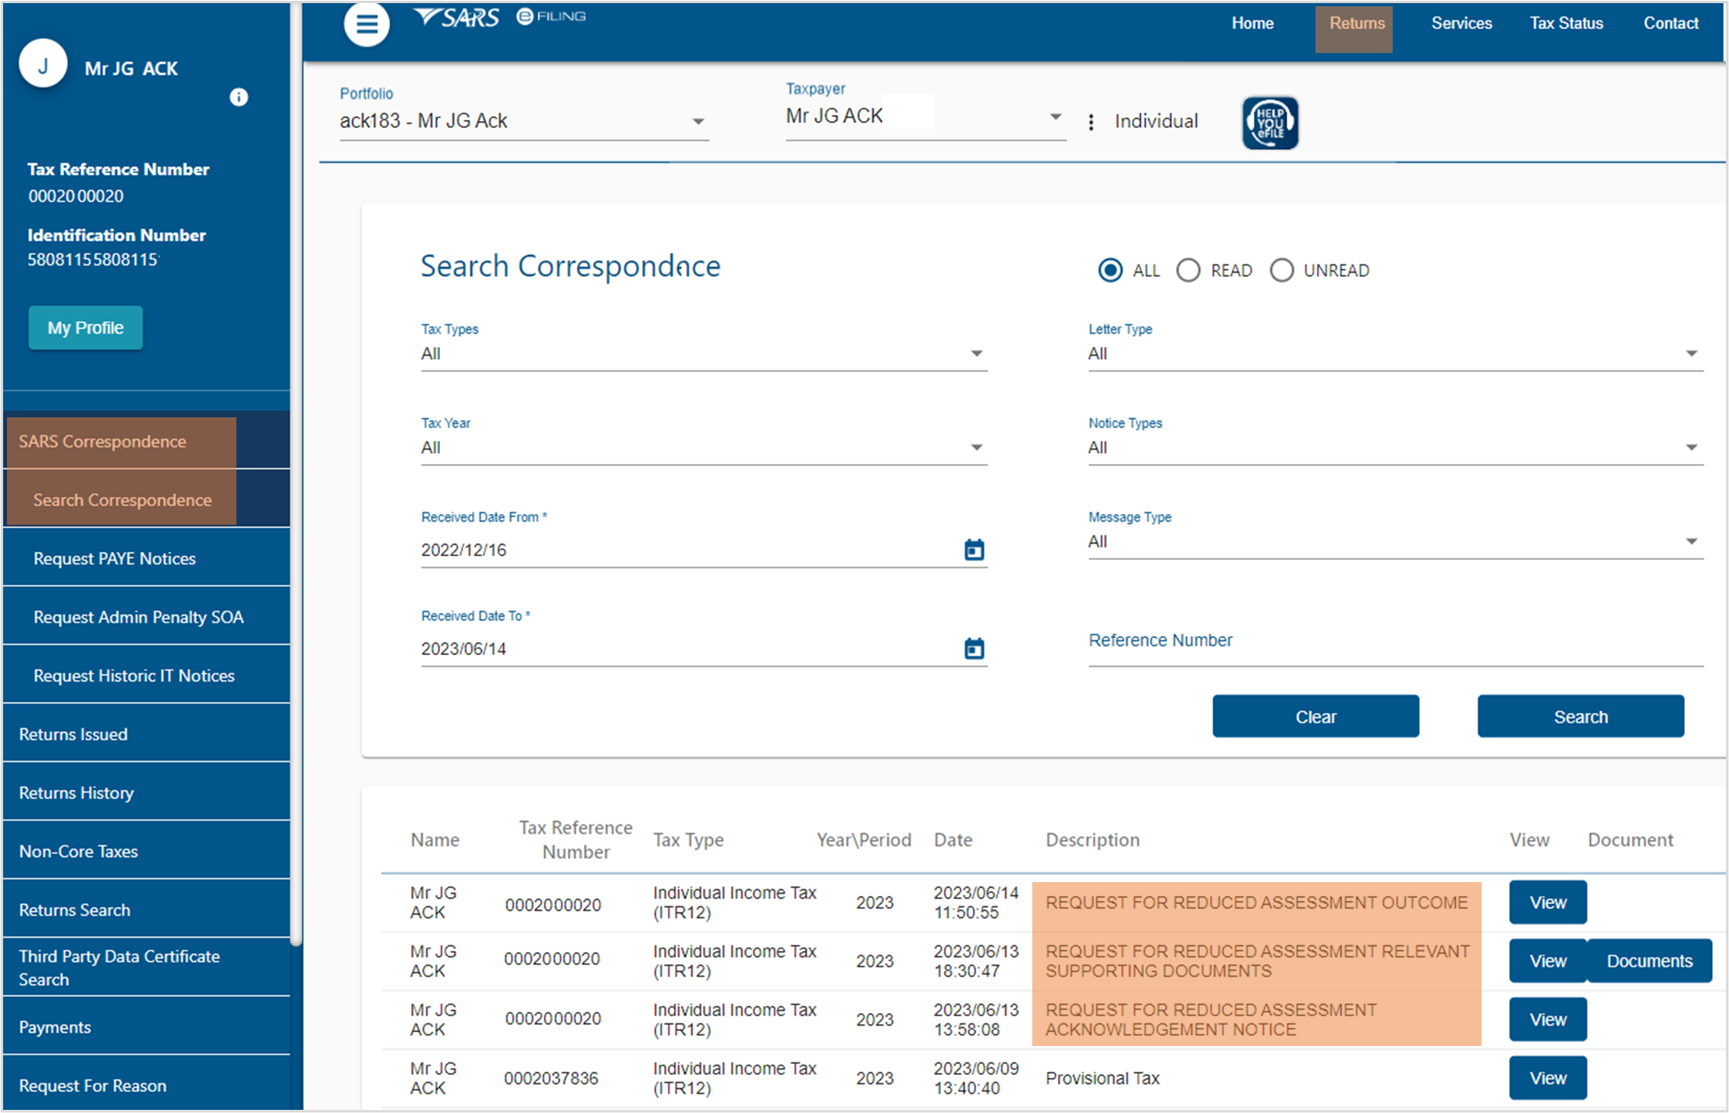Click the Search button
The height and width of the screenshot is (1113, 1729).
[x=1581, y=716]
